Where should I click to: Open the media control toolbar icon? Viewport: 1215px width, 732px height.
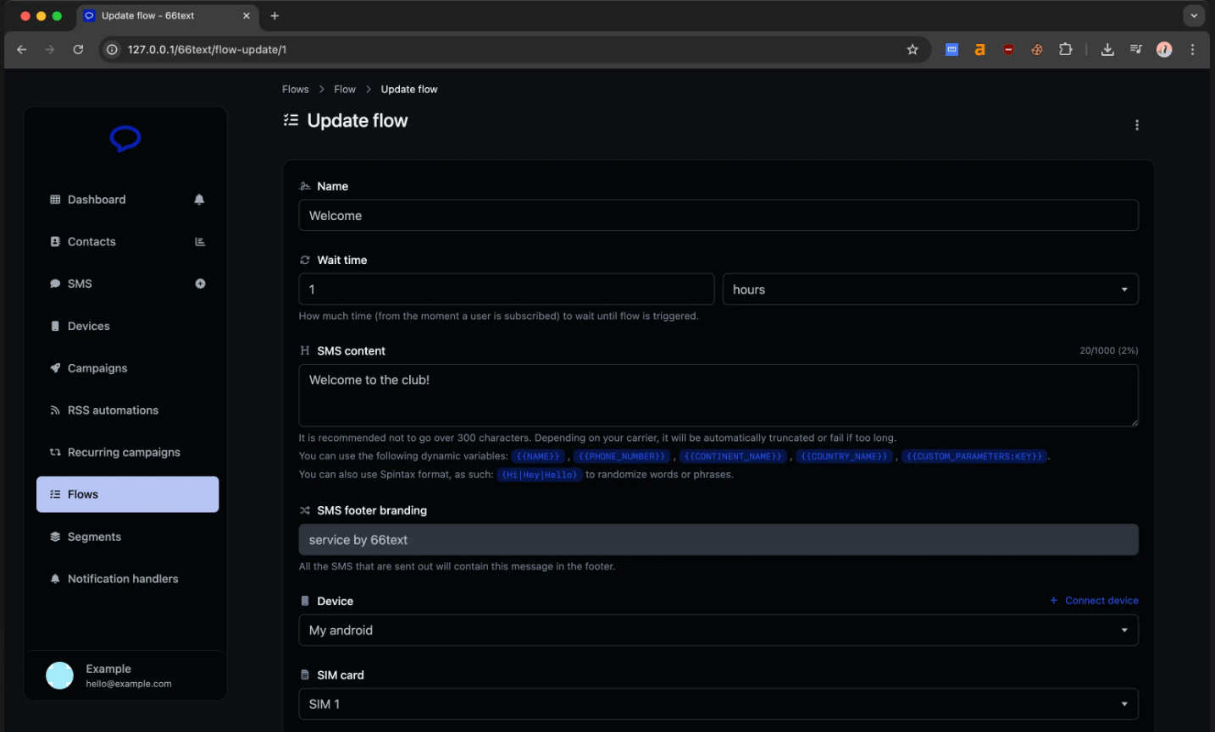pyautogui.click(x=1135, y=50)
